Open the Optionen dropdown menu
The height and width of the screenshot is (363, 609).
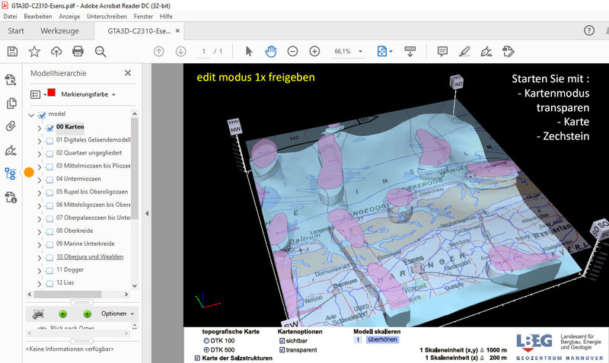[x=118, y=314]
